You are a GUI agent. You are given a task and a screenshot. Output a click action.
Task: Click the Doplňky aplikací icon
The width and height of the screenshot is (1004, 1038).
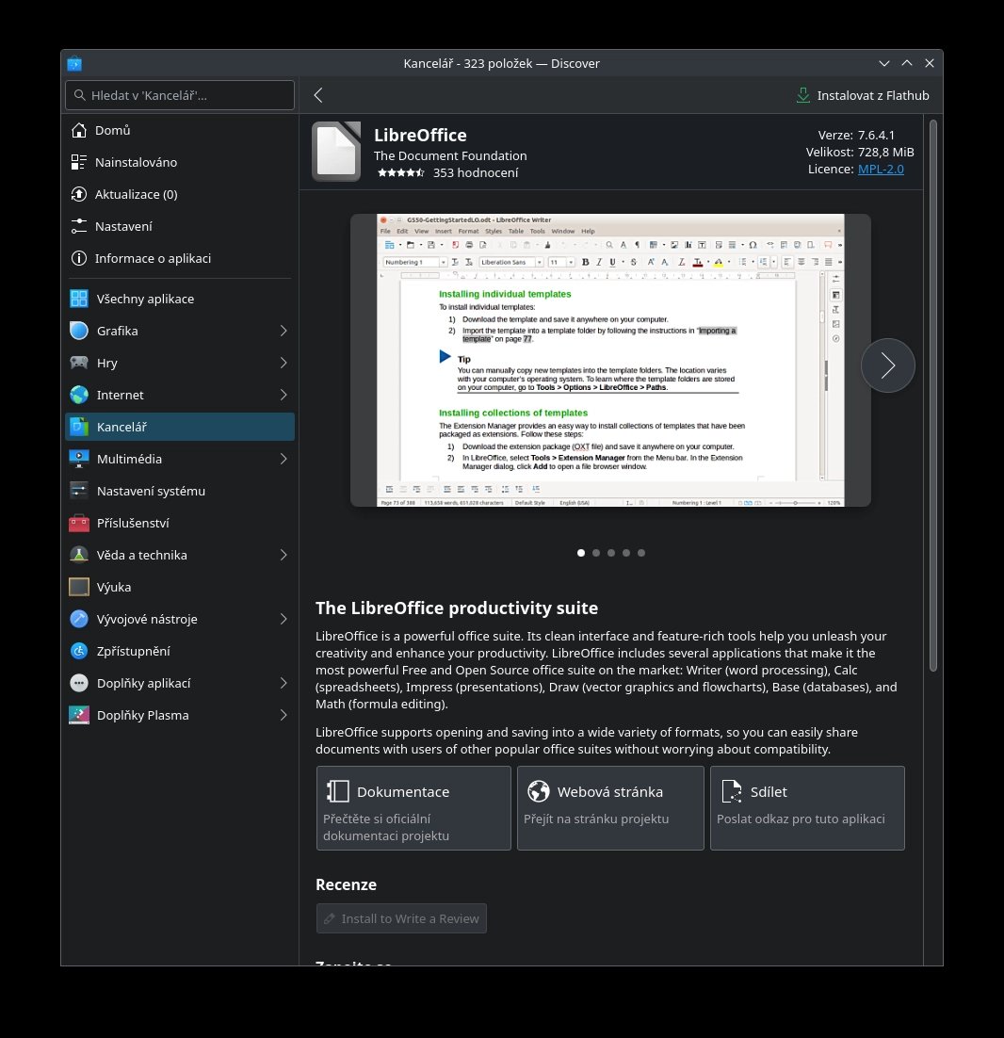(x=79, y=683)
